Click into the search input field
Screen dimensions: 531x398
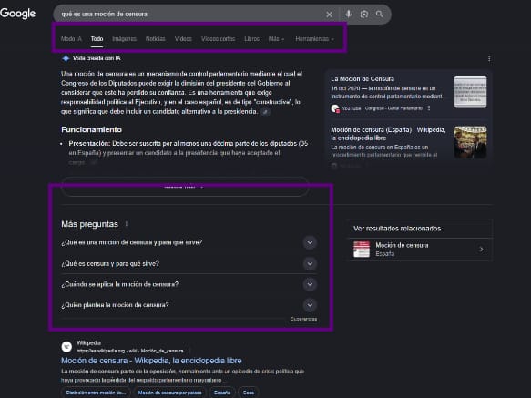[189, 15]
